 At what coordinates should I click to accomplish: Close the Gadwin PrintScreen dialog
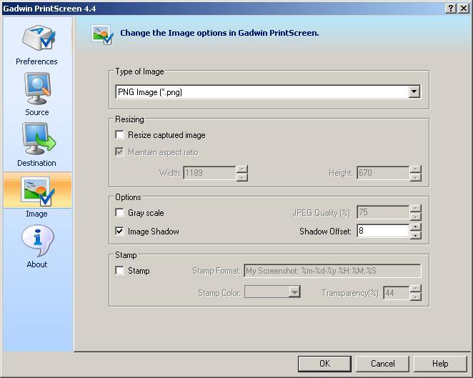coord(464,8)
